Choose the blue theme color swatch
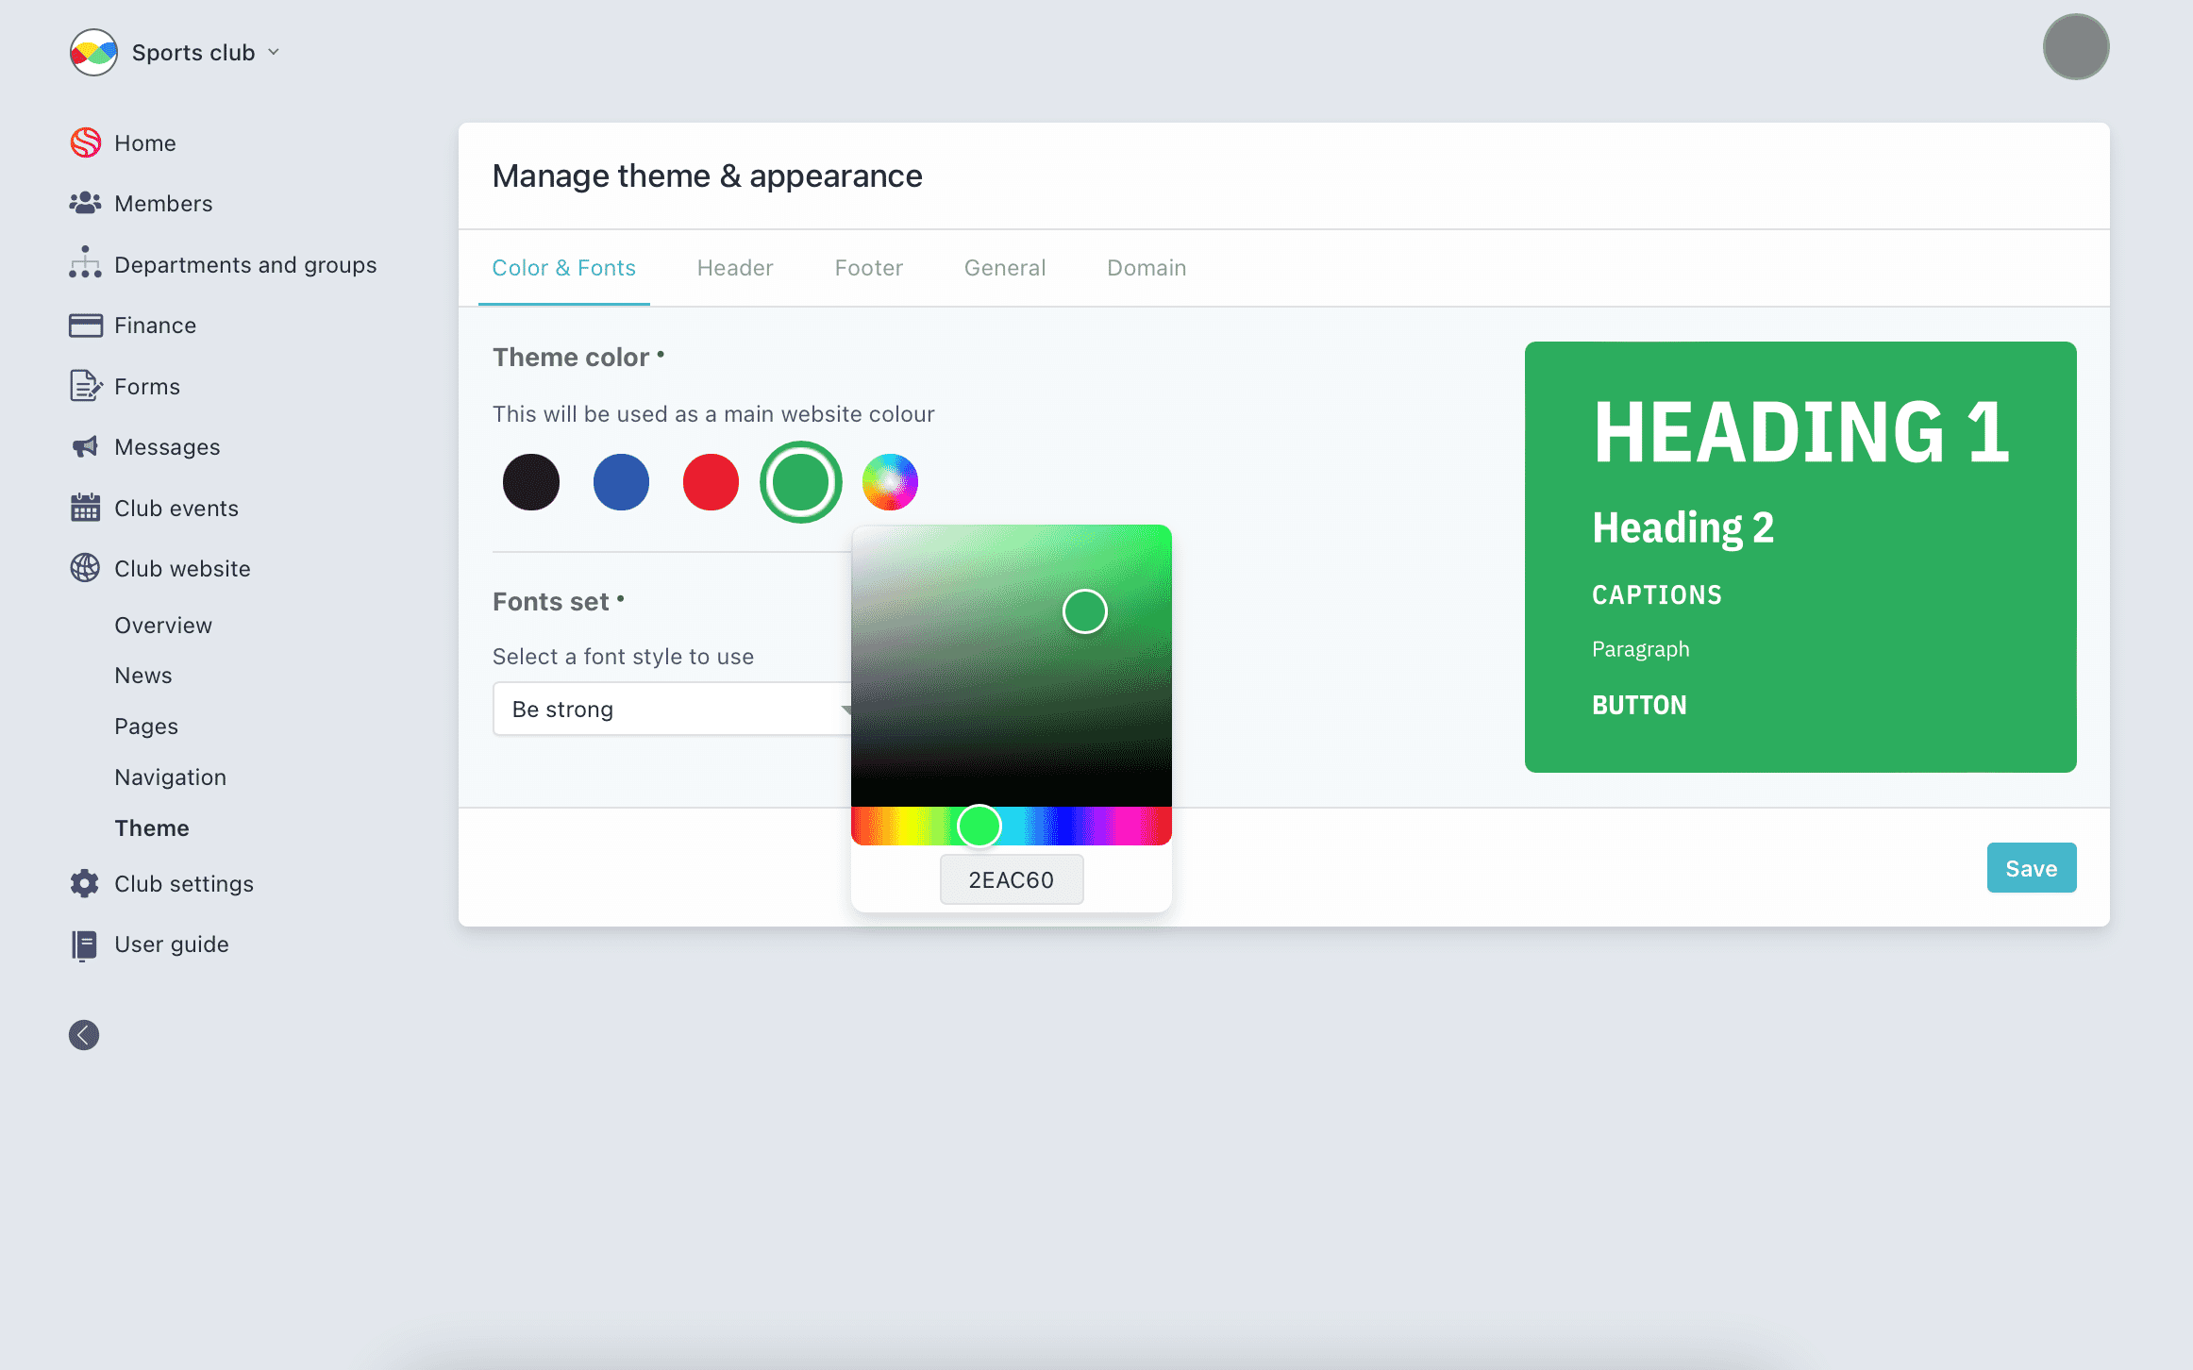Viewport: 2193px width, 1370px height. point(621,482)
